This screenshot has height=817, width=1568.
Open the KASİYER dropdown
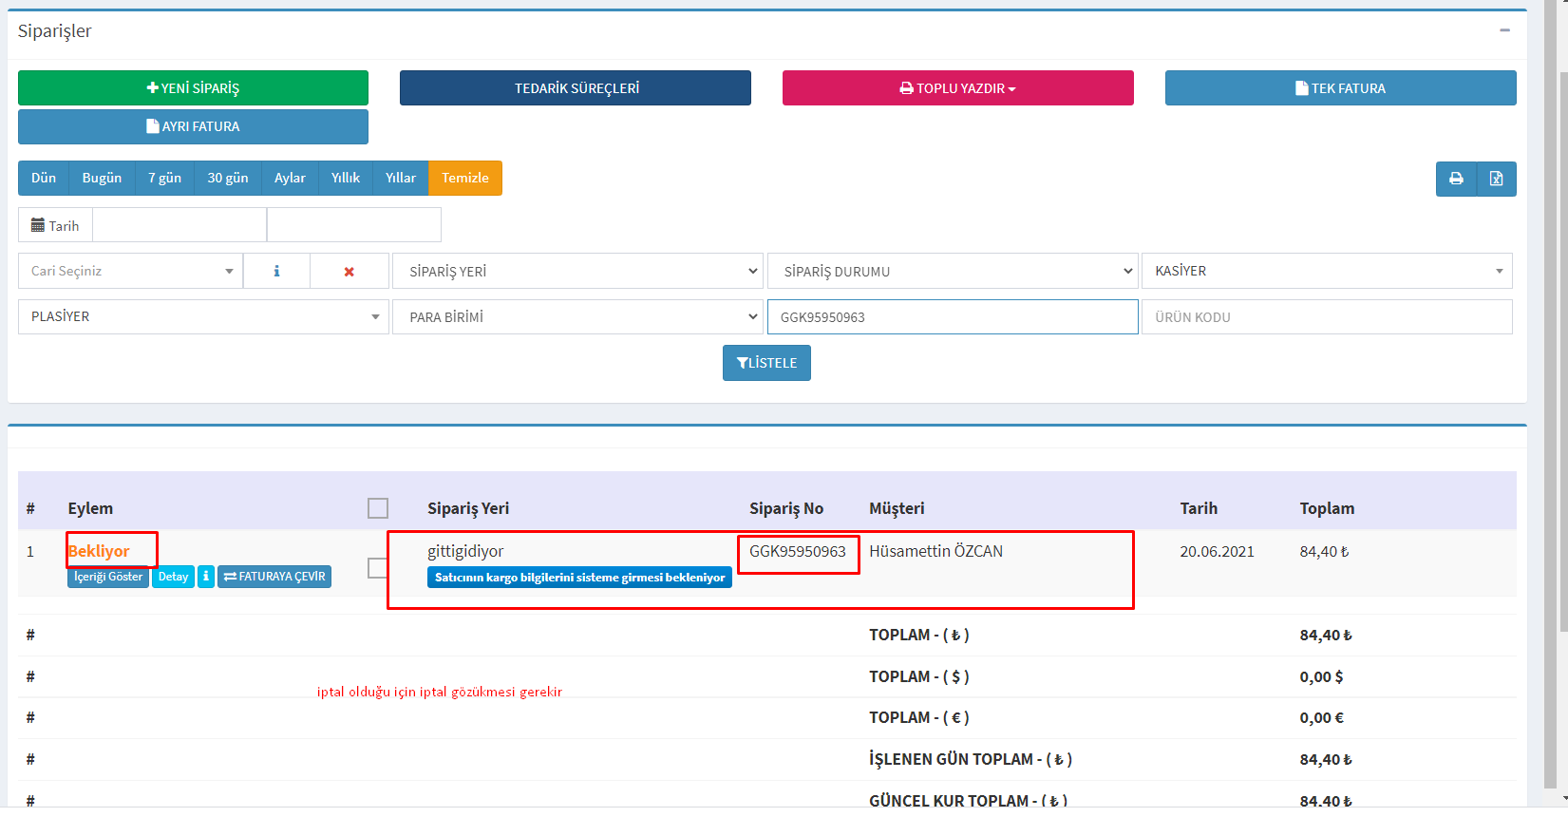coord(1326,271)
